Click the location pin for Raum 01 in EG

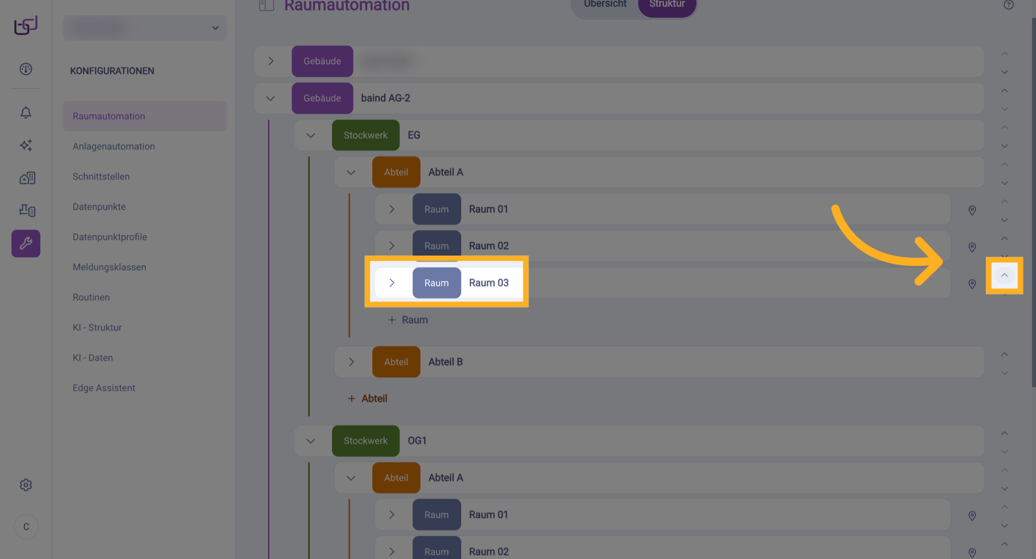(972, 210)
